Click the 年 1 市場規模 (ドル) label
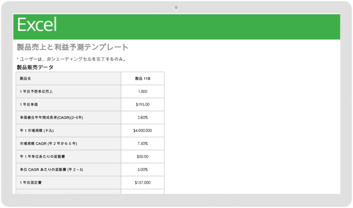This screenshot has width=353, height=208. tap(37, 130)
